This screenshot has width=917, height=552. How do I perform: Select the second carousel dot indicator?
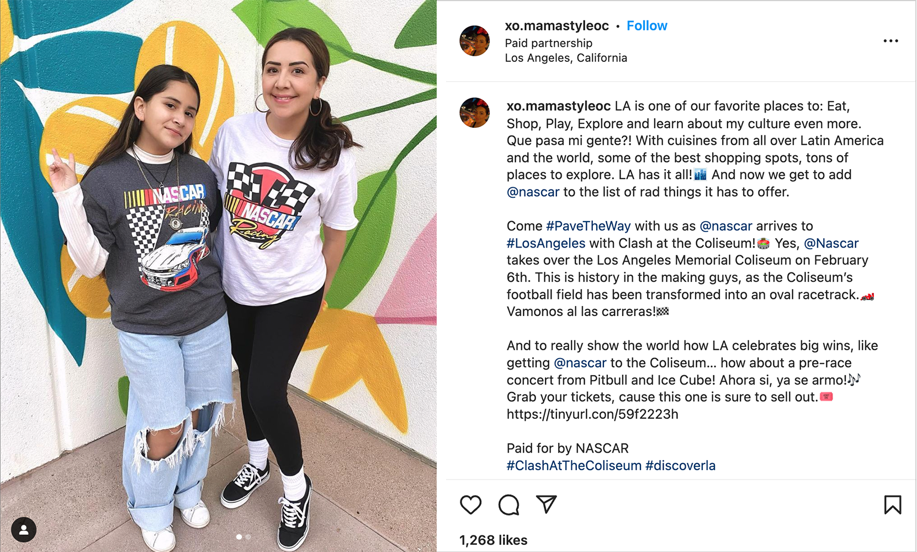[x=248, y=537]
